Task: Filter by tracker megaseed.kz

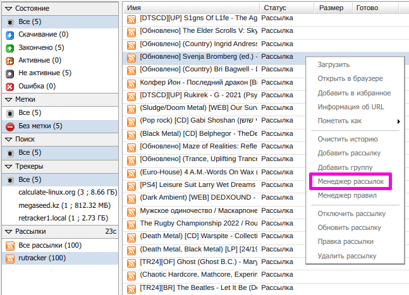Action: click(x=64, y=205)
